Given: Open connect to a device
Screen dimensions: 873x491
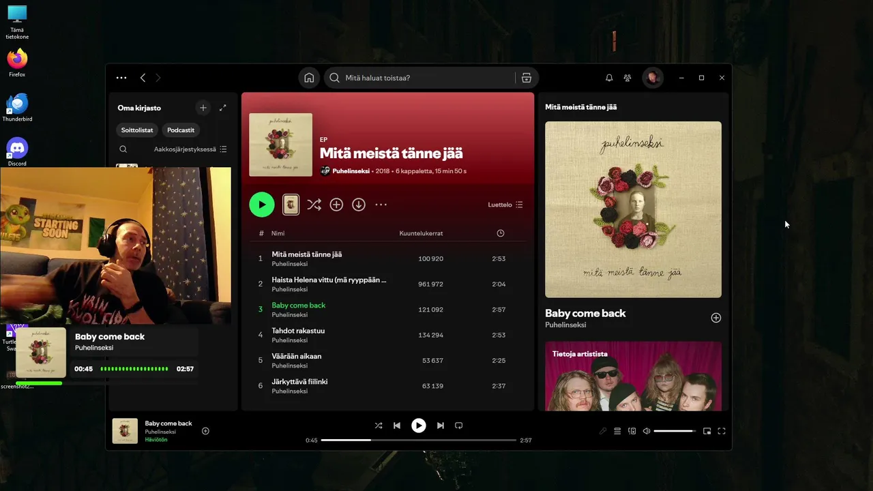Looking at the screenshot, I should [632, 431].
